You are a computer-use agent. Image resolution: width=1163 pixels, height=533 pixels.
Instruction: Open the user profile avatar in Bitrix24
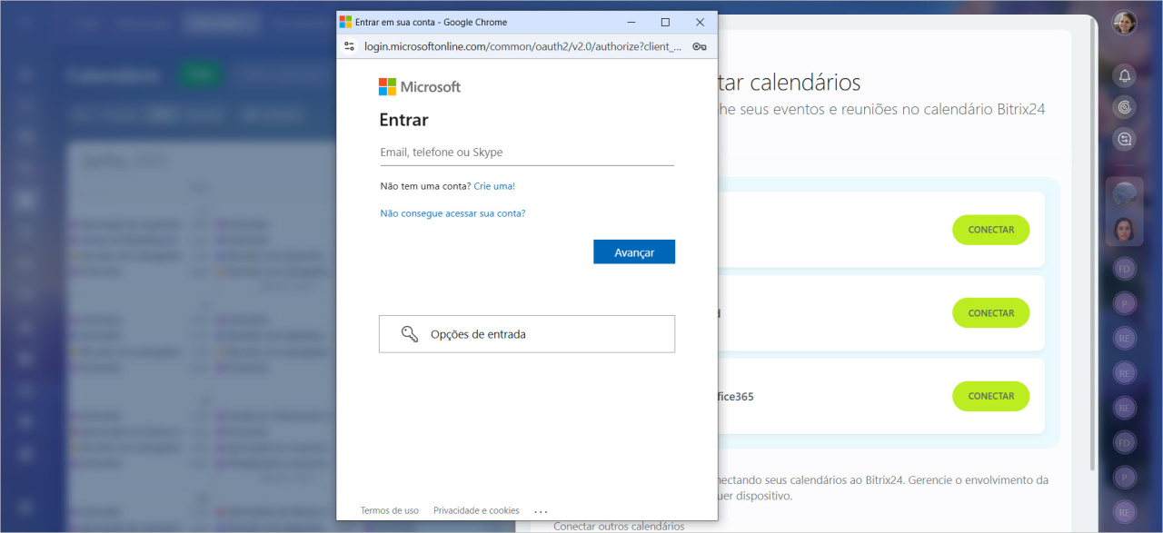coord(1125,23)
